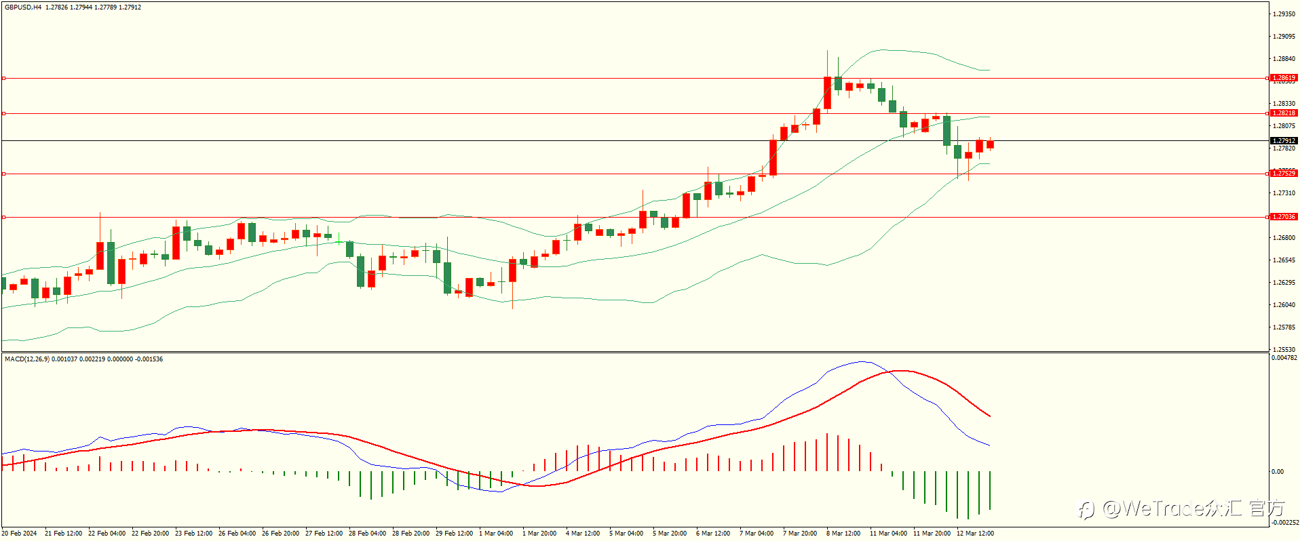The width and height of the screenshot is (1300, 541).
Task: Click the 12 Mar 12:00 time label
Action: tap(975, 534)
